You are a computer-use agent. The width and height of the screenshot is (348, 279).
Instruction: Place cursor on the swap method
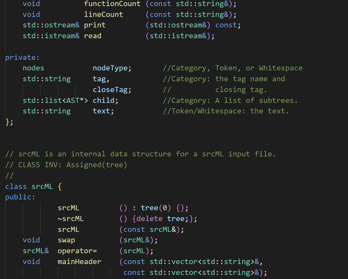[66, 240]
